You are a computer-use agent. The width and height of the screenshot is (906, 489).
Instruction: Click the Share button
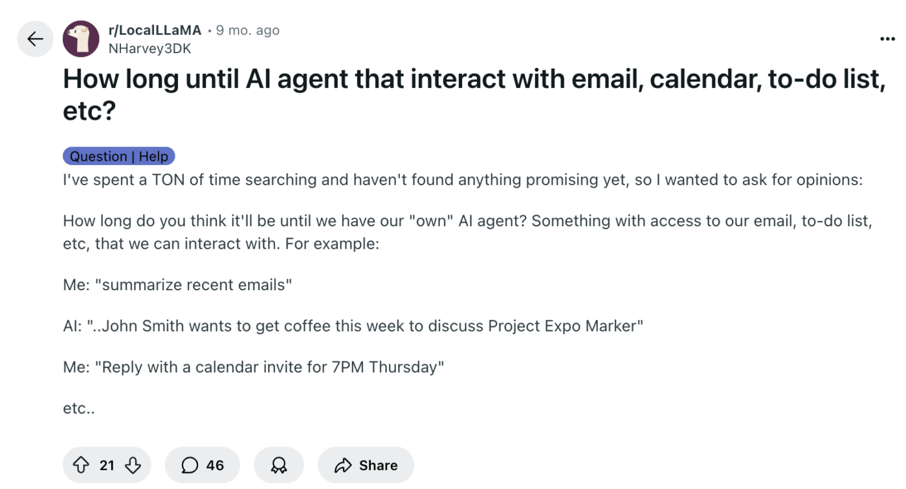(366, 464)
